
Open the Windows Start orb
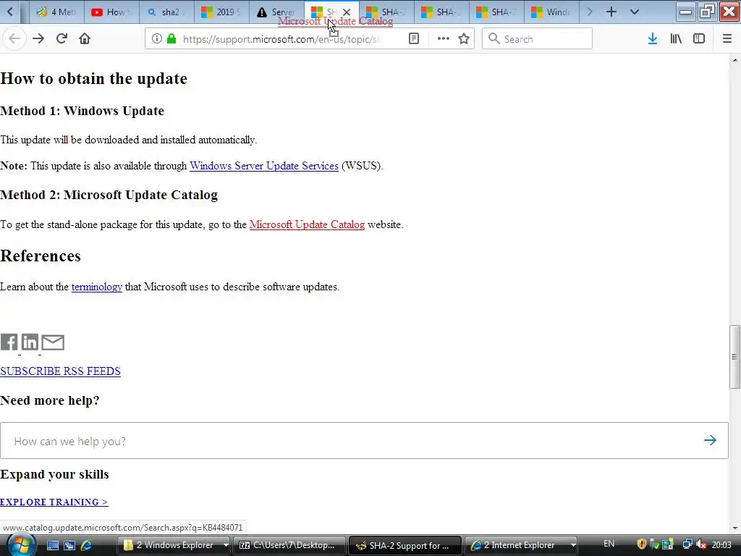[20, 545]
